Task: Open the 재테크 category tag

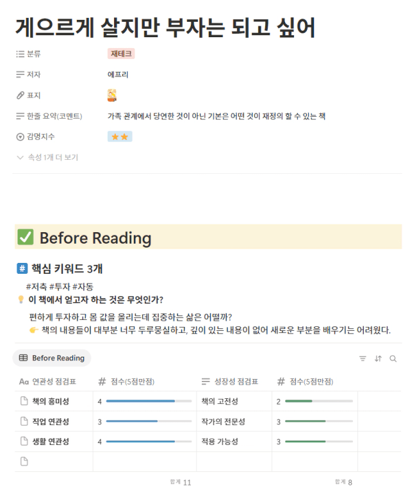Action: pyautogui.click(x=121, y=54)
